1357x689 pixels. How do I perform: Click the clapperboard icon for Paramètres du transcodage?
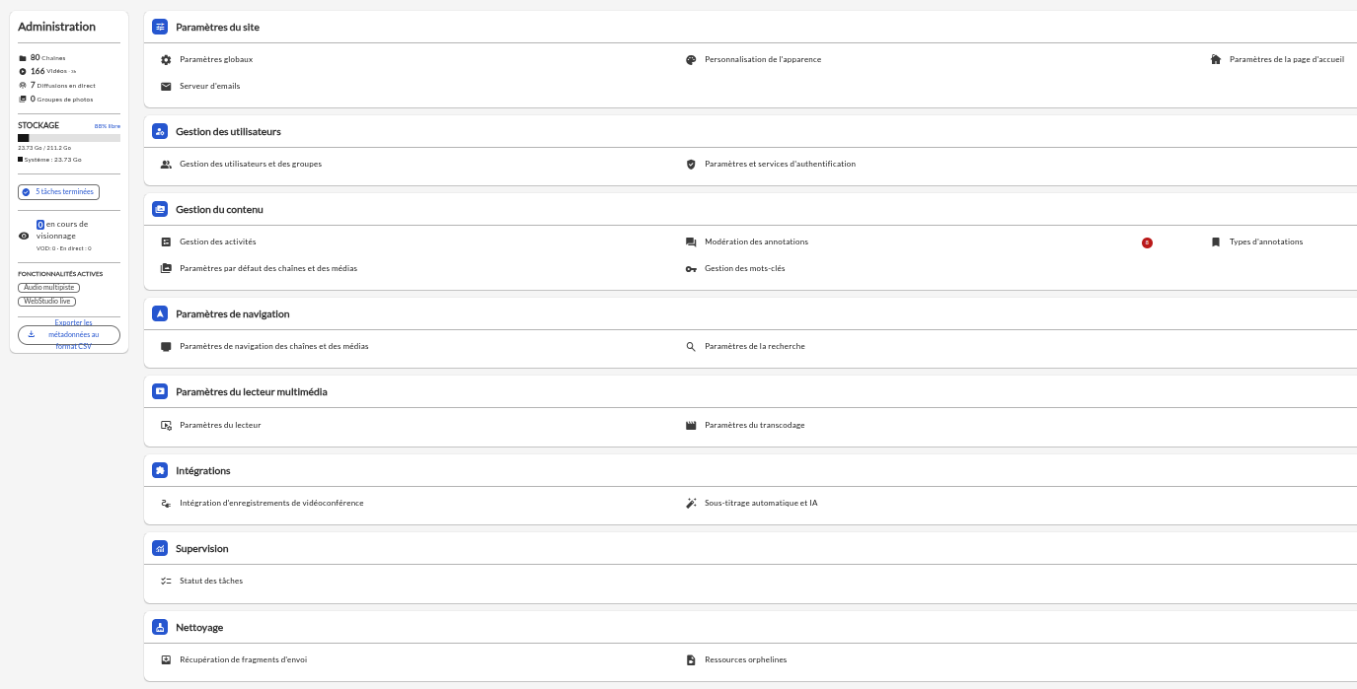point(691,426)
